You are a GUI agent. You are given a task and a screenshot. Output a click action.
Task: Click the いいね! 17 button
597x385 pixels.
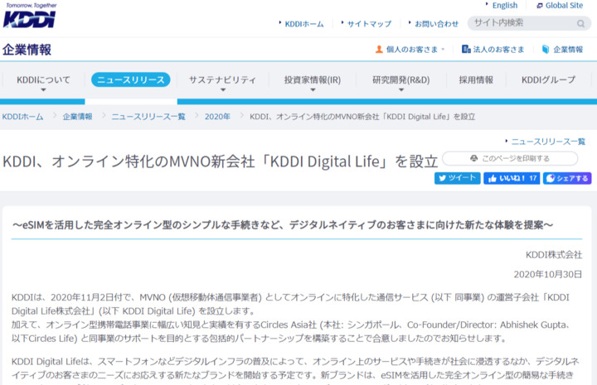click(512, 178)
